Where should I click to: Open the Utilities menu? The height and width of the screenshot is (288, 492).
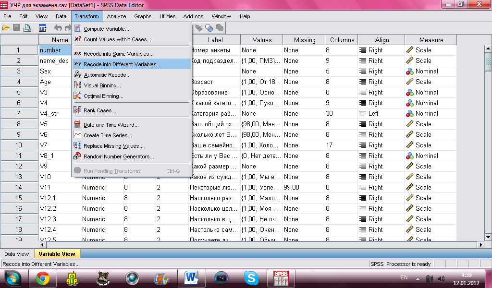[x=167, y=16]
